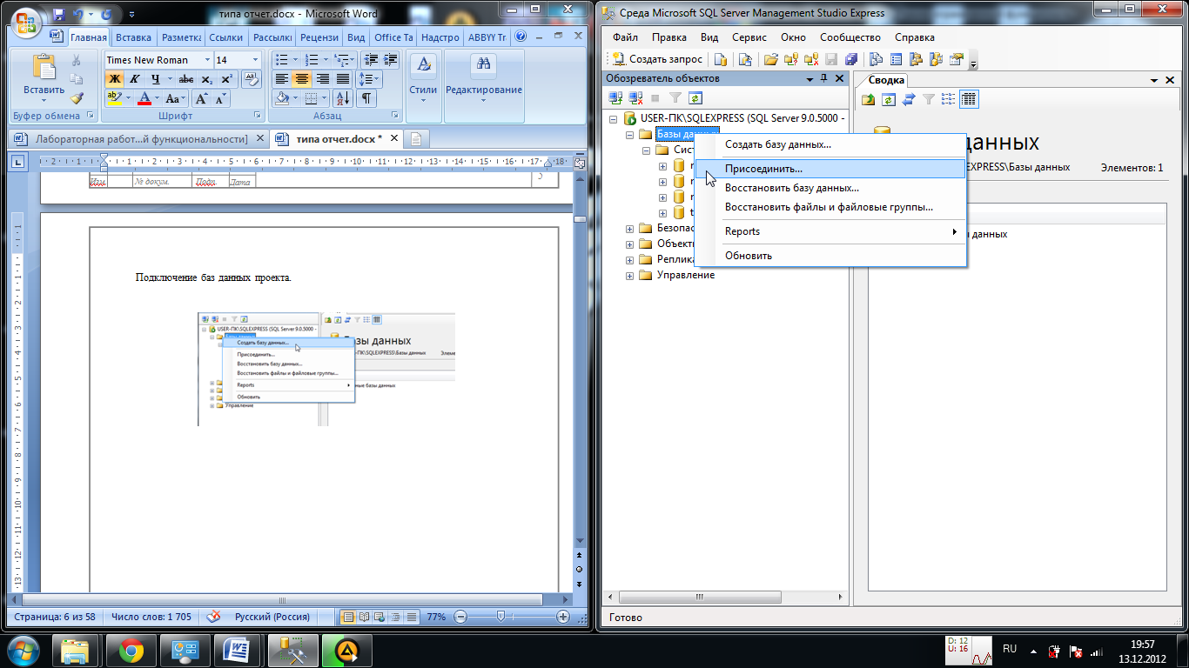The width and height of the screenshot is (1189, 668).
Task: Select Создать базу данных... context item
Action: (x=830, y=144)
